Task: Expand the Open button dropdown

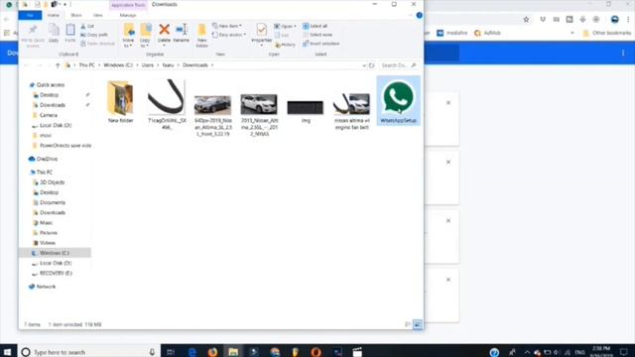Action: [296, 27]
